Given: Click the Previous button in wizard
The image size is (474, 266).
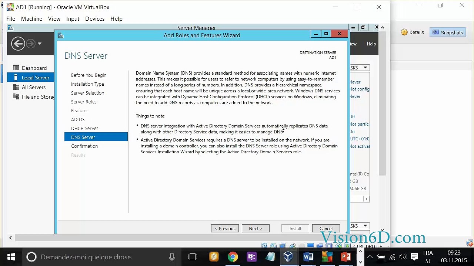Looking at the screenshot, I should [225, 229].
